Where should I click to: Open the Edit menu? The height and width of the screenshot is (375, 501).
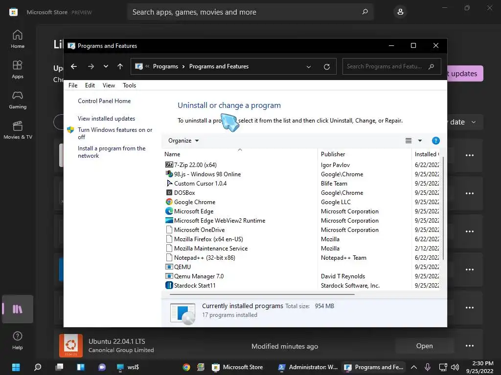pos(90,85)
